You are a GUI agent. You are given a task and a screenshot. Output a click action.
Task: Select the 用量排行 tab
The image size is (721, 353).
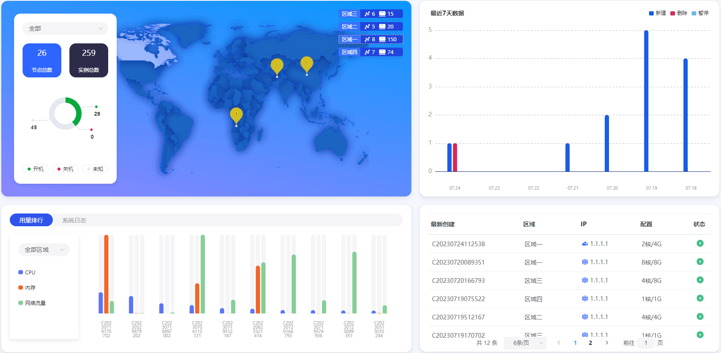tap(31, 220)
